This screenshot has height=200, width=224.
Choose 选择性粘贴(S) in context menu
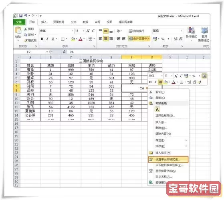(168, 115)
